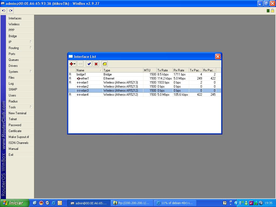Viewport: 276px width, 207px height.
Task: Sort by the Tx Pac... column header
Action: pos(196,70)
